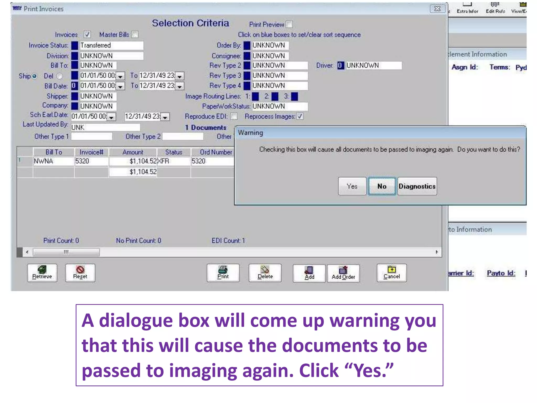This screenshot has height=403, width=537.
Task: Click Yes in the Warning dialog
Action: click(352, 186)
